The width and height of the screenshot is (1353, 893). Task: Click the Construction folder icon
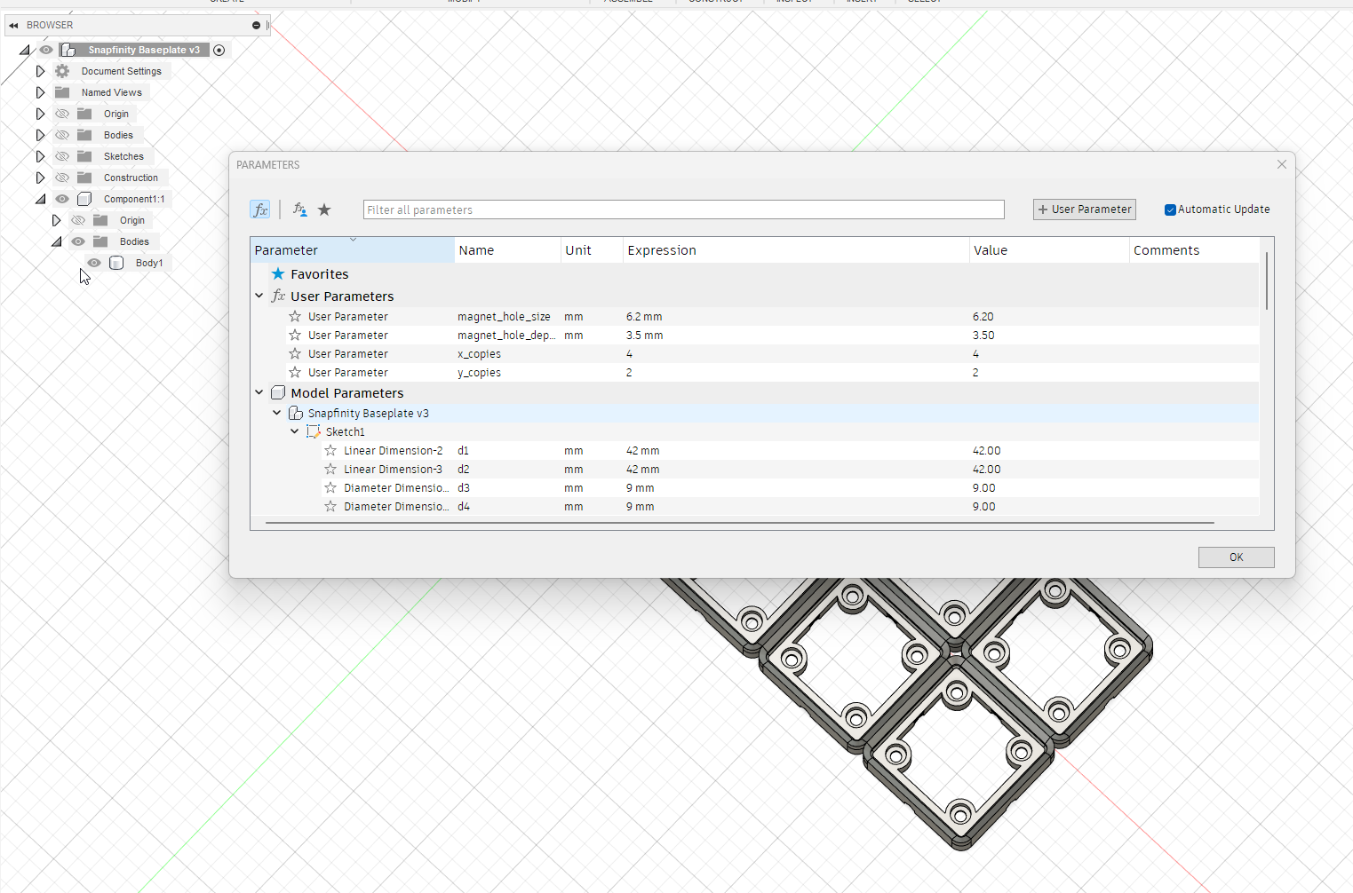click(x=84, y=178)
